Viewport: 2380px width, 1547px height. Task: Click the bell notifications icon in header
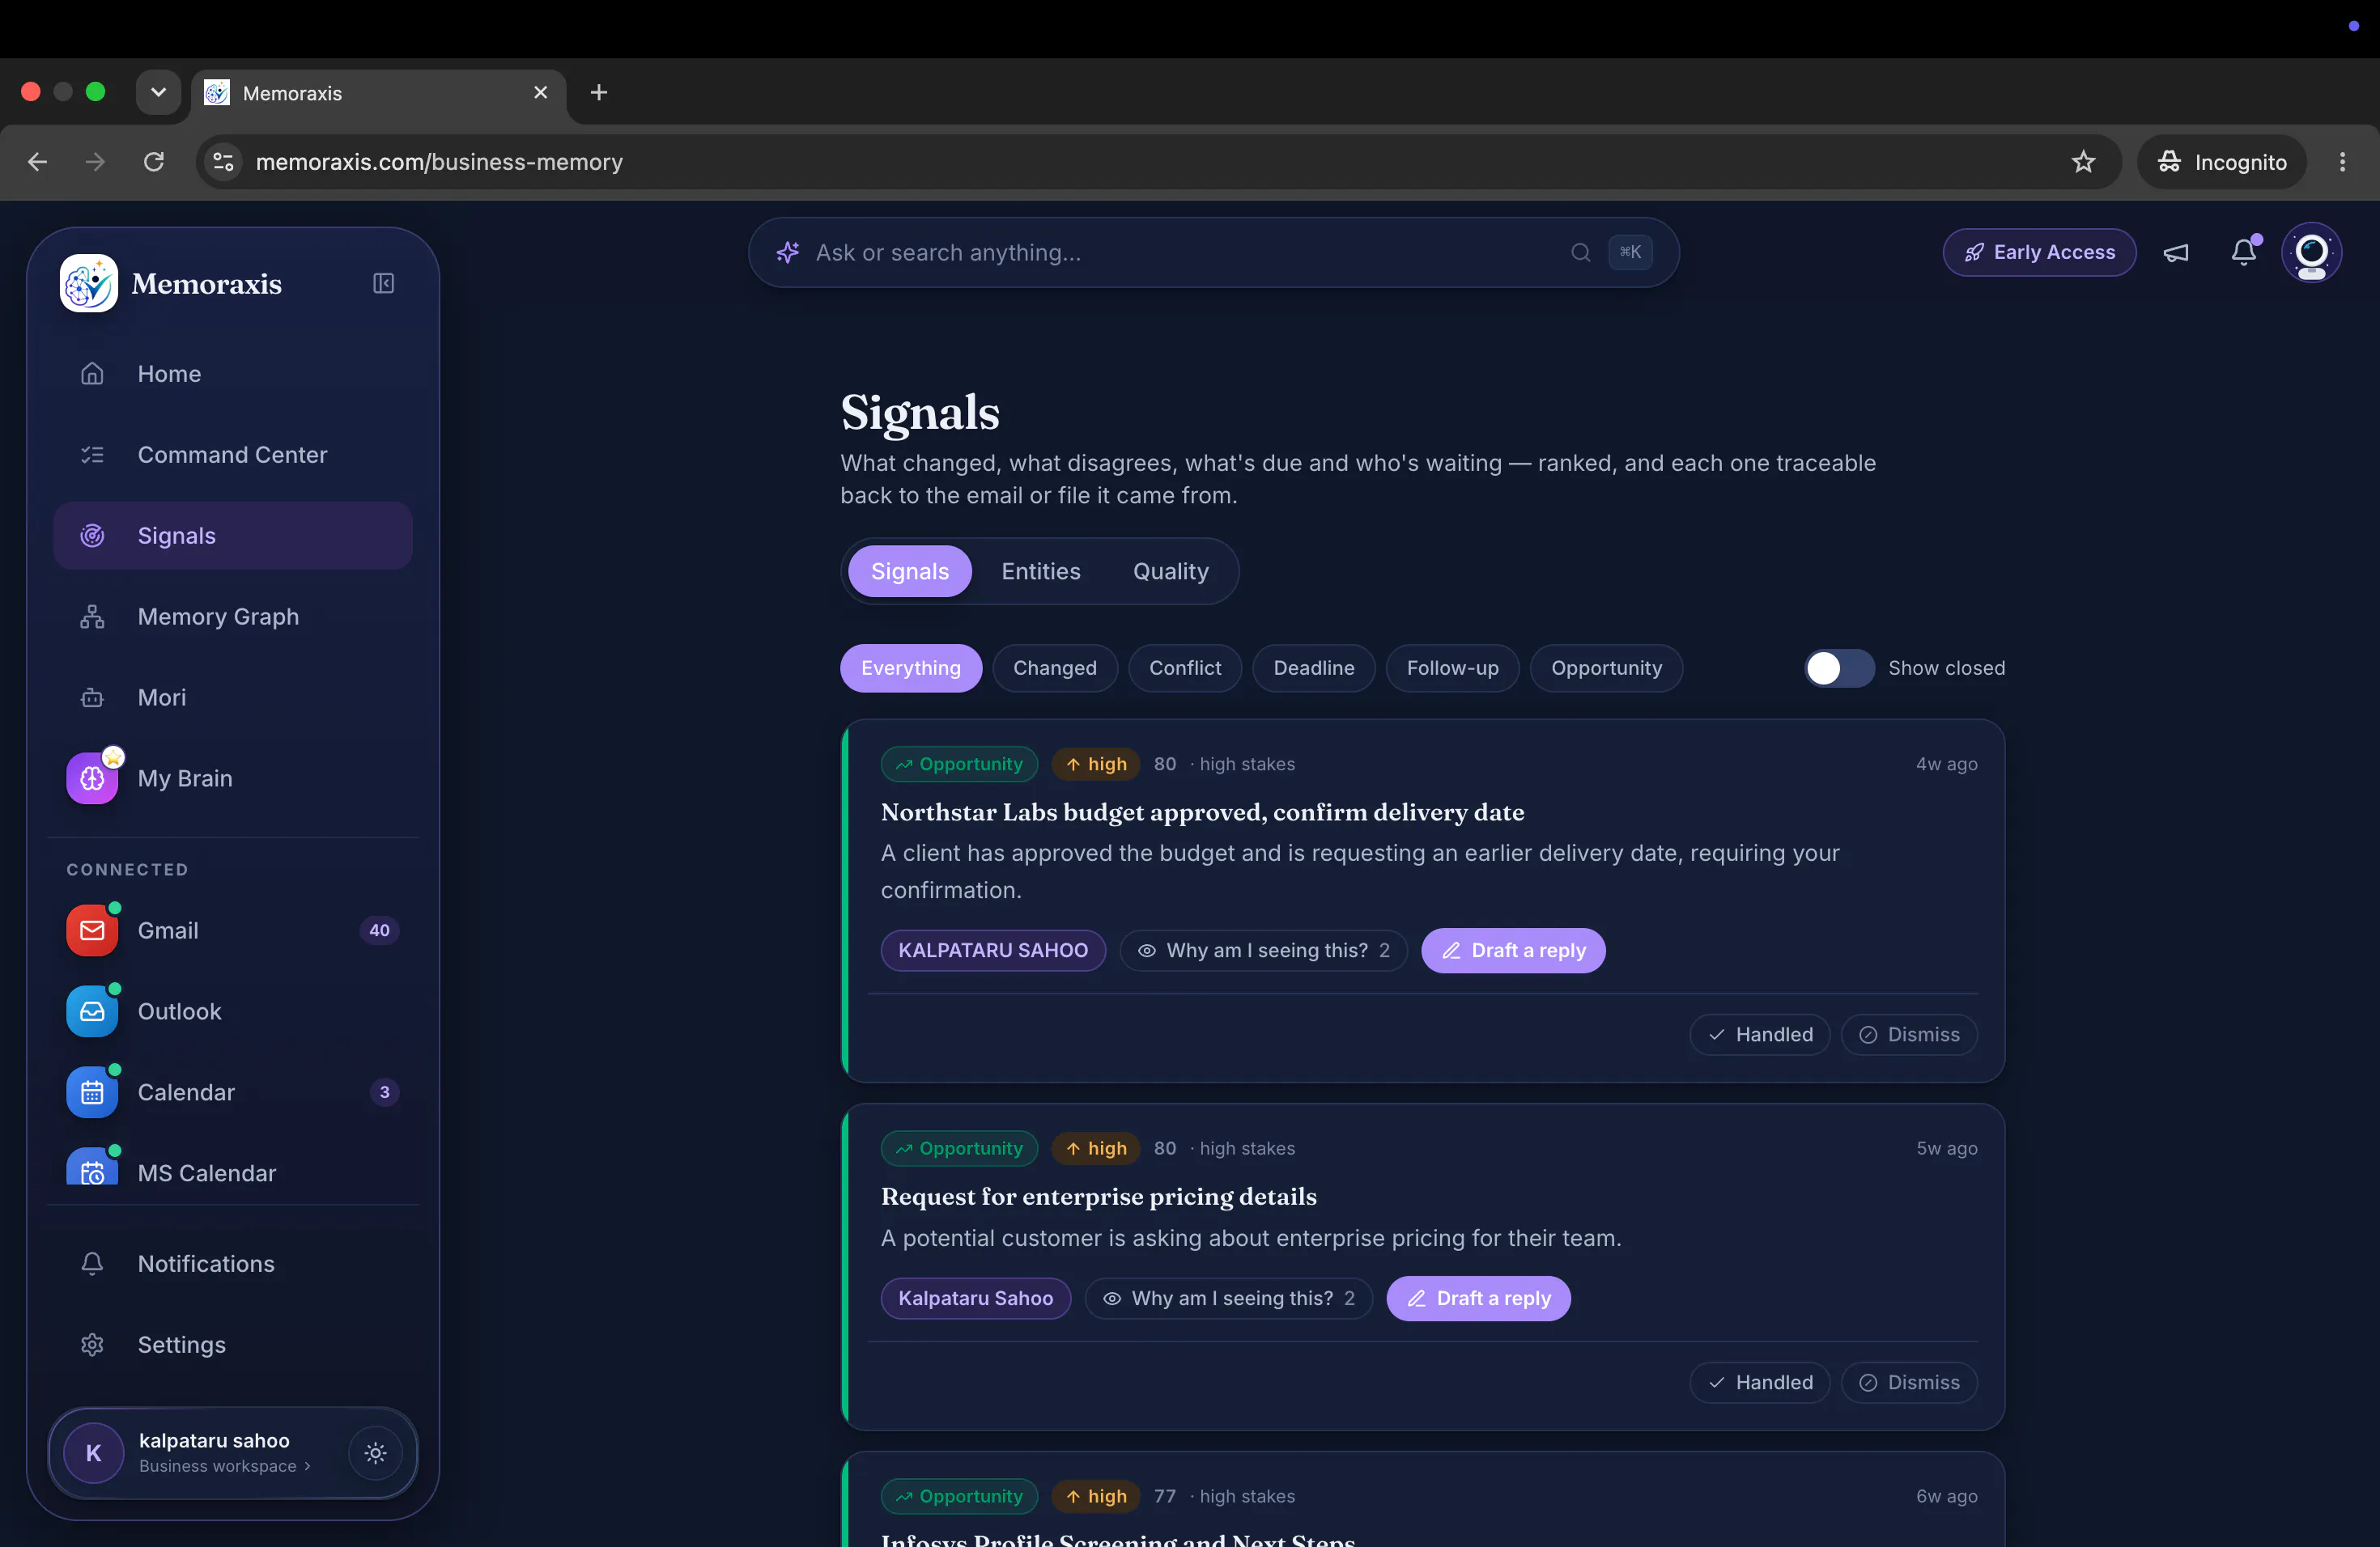2244,252
